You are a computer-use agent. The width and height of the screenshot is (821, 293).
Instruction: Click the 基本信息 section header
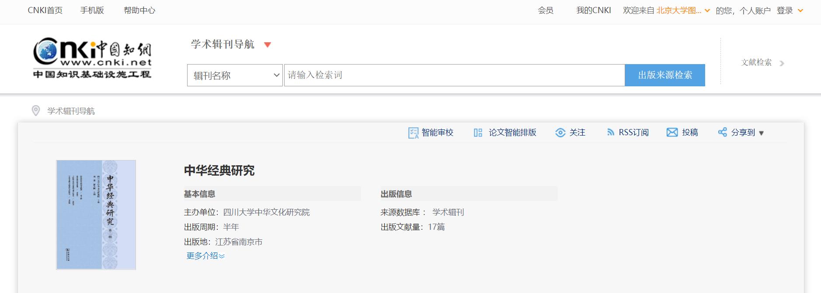[200, 194]
